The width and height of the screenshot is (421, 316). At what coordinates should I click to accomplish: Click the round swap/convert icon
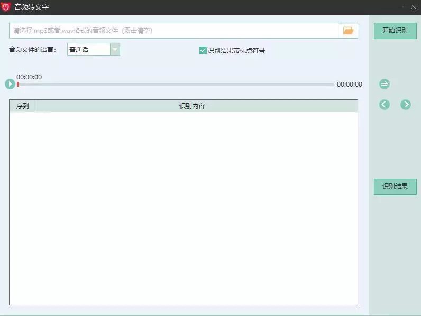(384, 84)
